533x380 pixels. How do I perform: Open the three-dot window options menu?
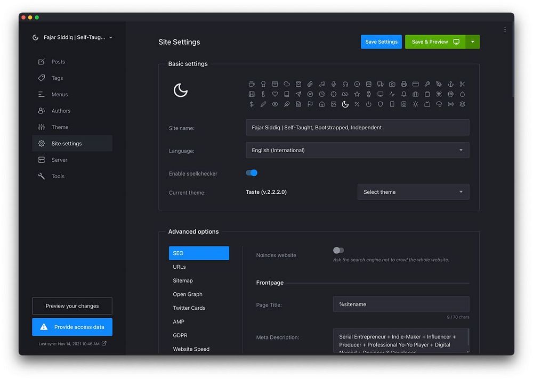(x=505, y=29)
